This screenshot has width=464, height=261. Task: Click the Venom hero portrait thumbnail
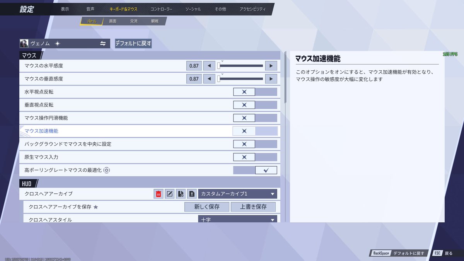click(24, 44)
